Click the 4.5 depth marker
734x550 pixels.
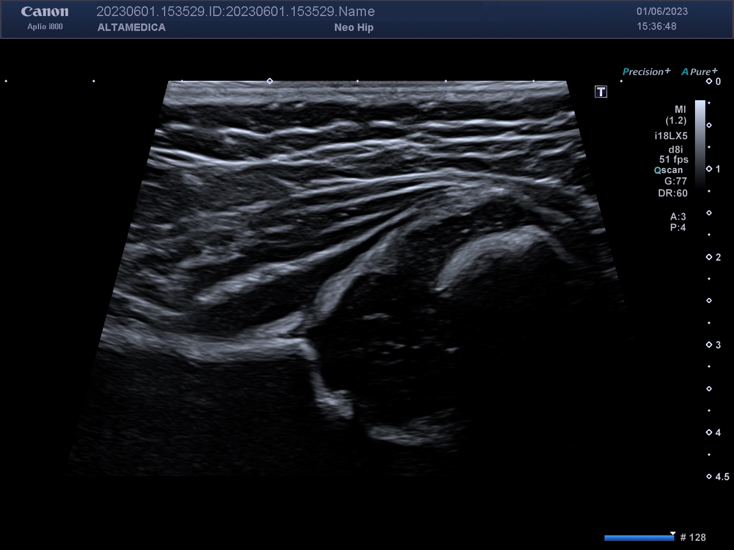[x=718, y=477]
